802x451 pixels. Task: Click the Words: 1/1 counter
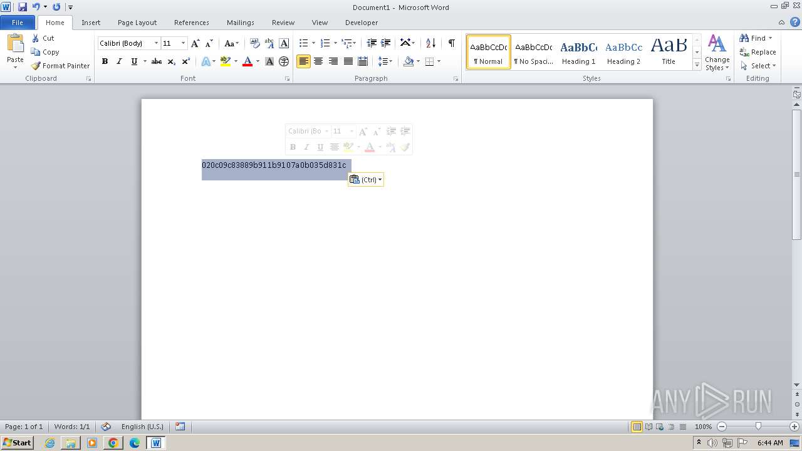point(72,427)
